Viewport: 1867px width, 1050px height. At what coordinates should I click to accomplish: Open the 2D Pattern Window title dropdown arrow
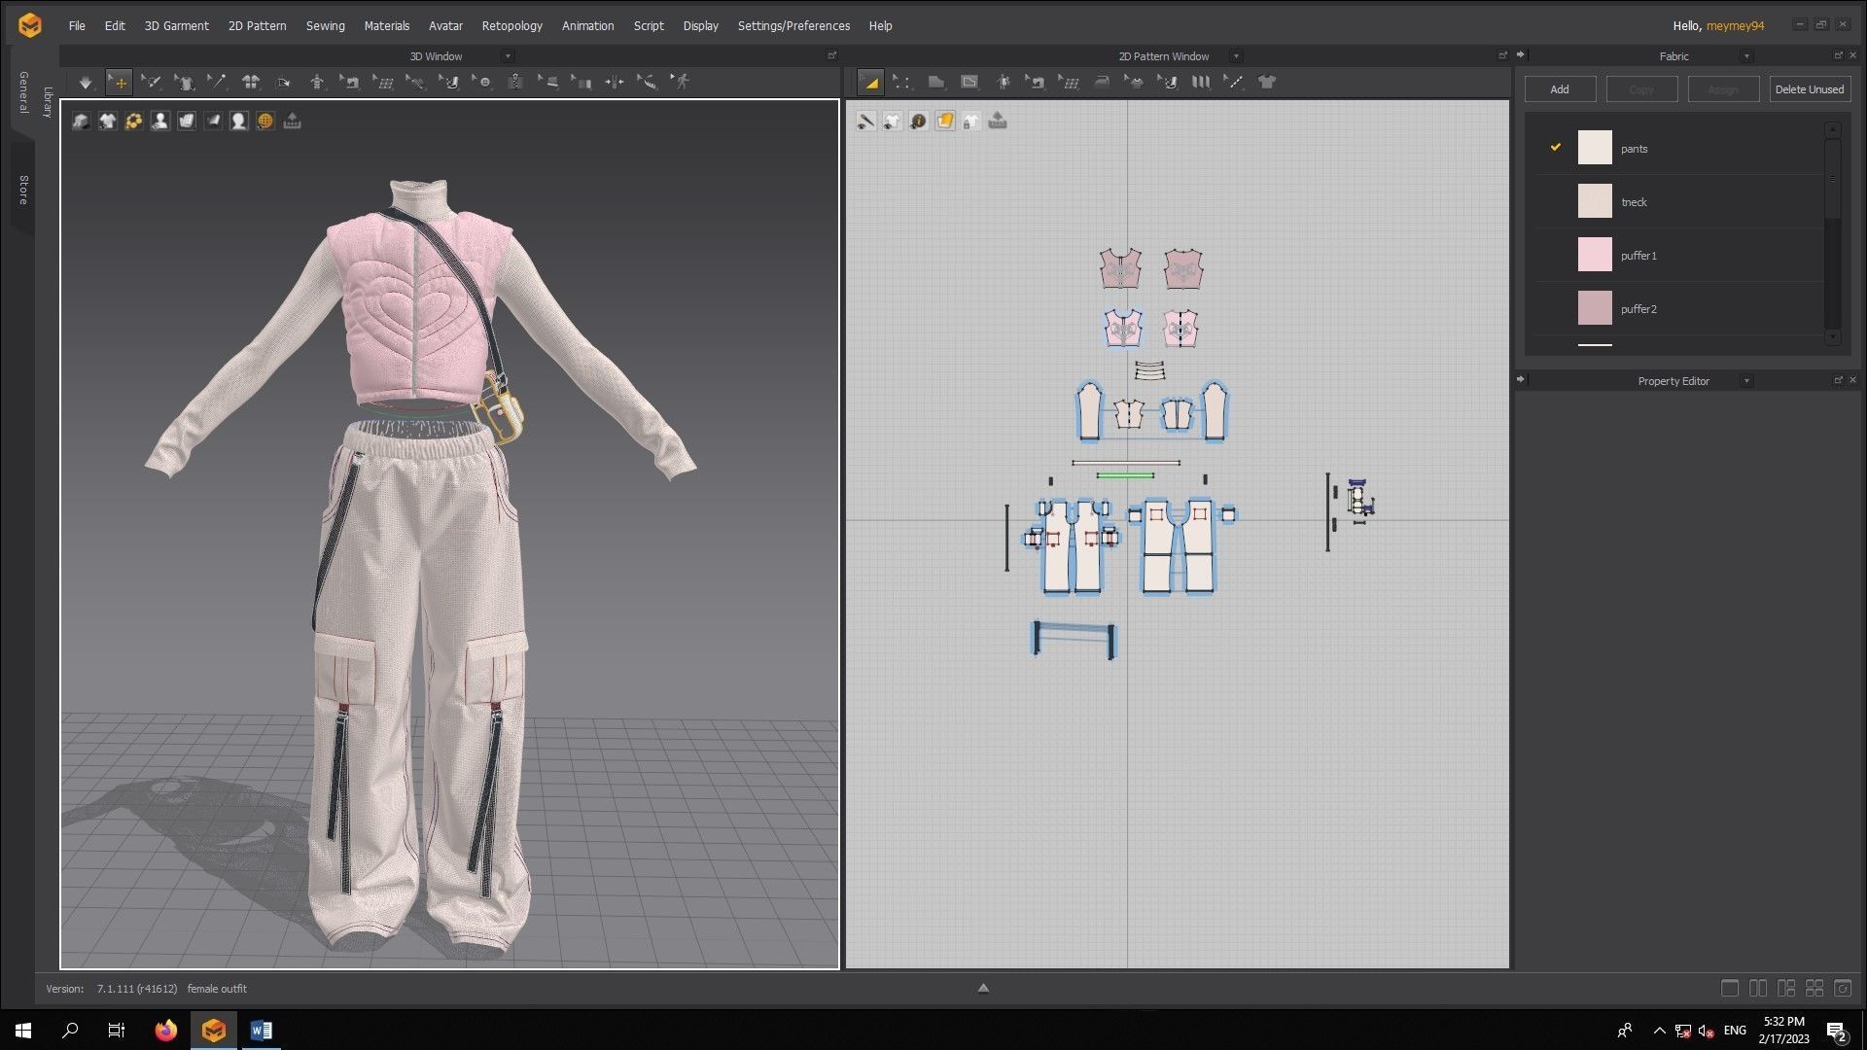[1236, 56]
